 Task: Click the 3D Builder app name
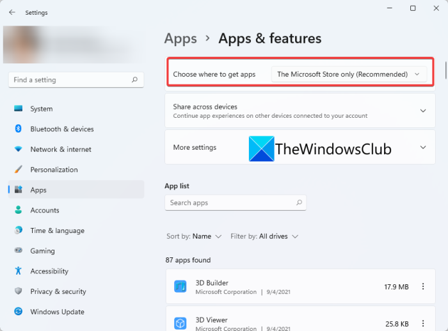tap(212, 283)
